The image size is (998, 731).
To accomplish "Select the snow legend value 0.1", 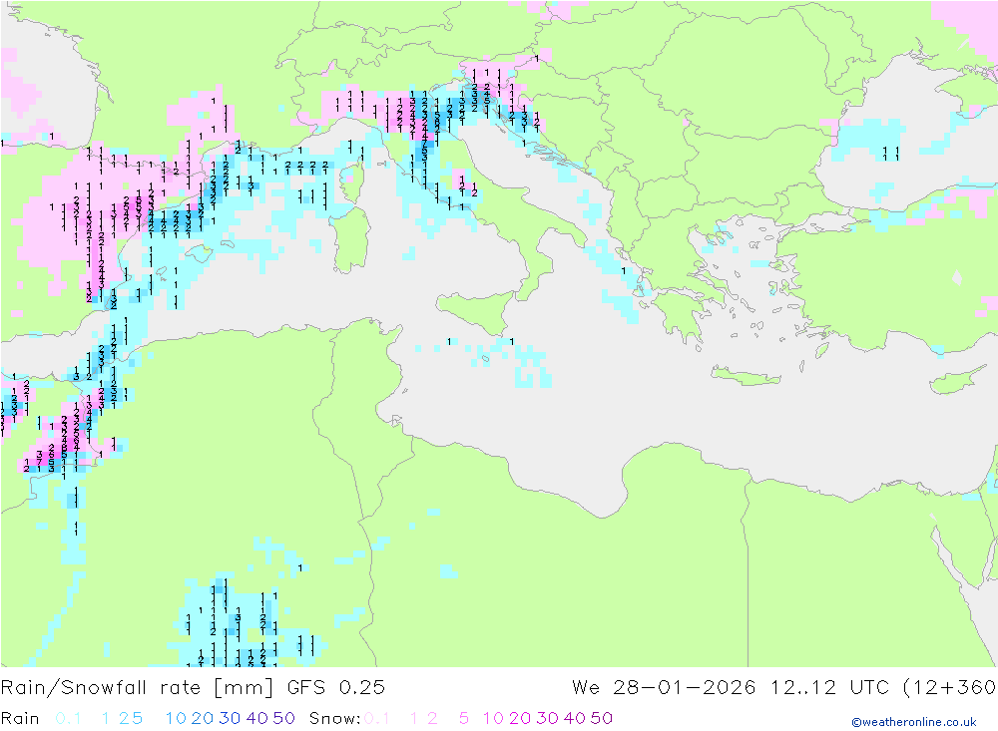I will 377,718.
